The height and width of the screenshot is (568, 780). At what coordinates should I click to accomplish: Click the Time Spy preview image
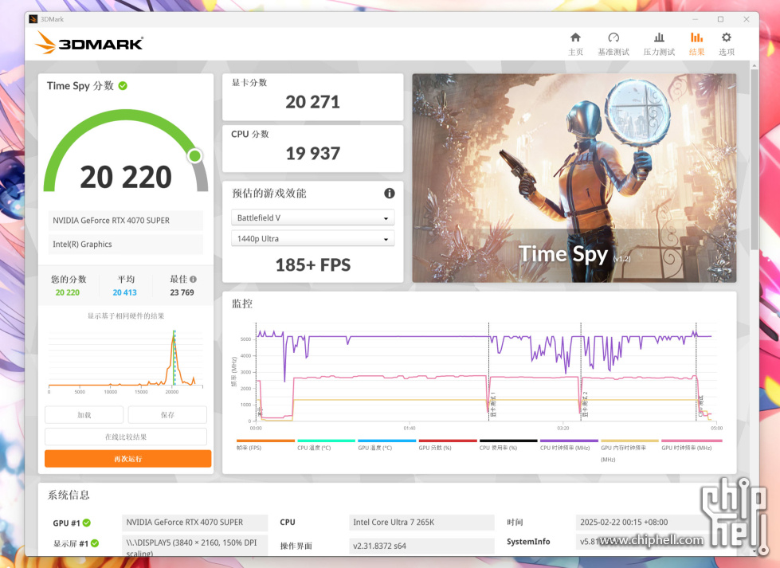tap(574, 178)
